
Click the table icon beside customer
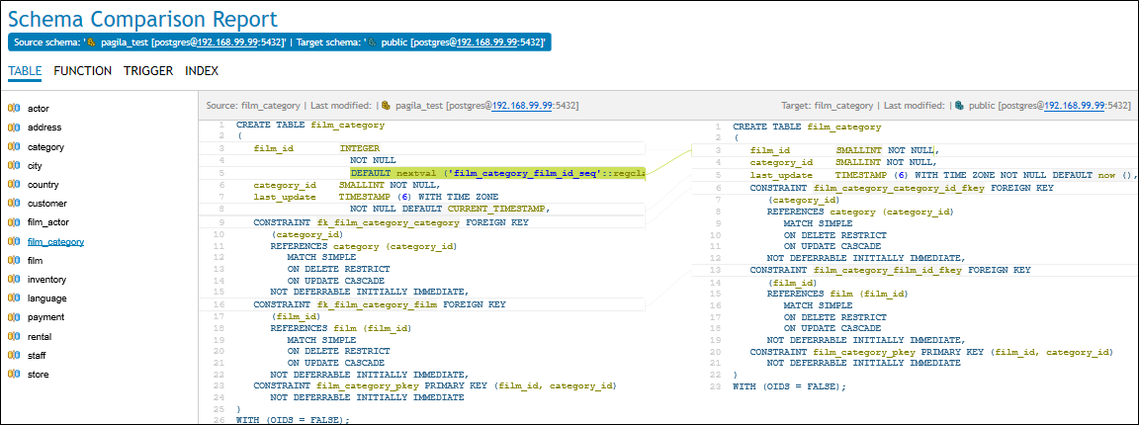click(13, 204)
